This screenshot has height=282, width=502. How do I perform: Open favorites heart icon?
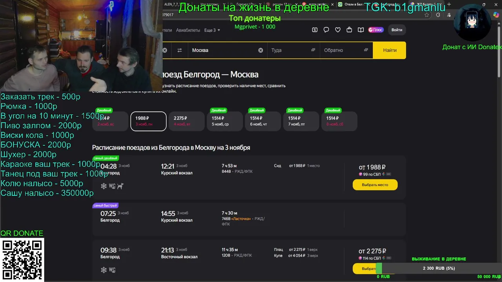(x=338, y=30)
